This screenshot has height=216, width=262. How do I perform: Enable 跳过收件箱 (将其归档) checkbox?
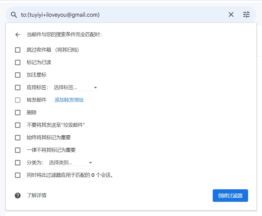coord(18,50)
